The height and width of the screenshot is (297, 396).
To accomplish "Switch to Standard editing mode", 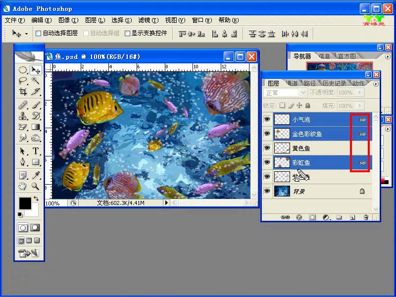I will pyautogui.click(x=23, y=228).
